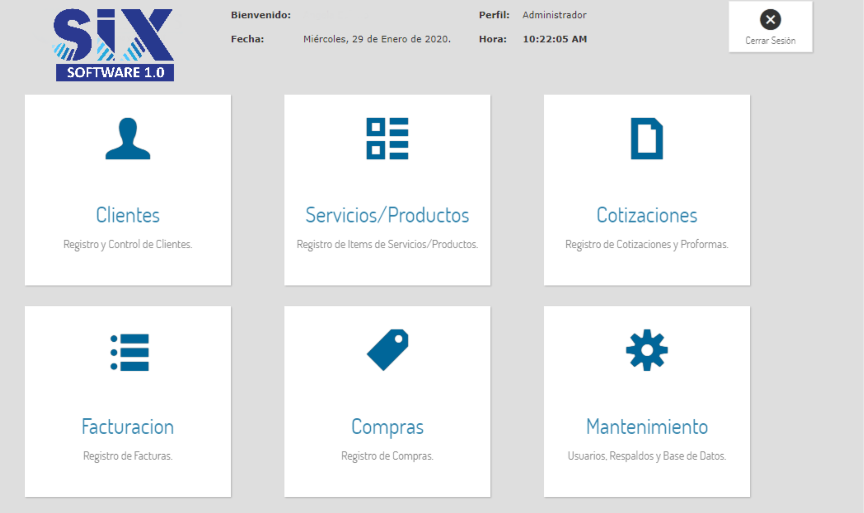Screen dimensions: 864x513
Task: Open the Mantenimiento title link
Action: (x=647, y=427)
